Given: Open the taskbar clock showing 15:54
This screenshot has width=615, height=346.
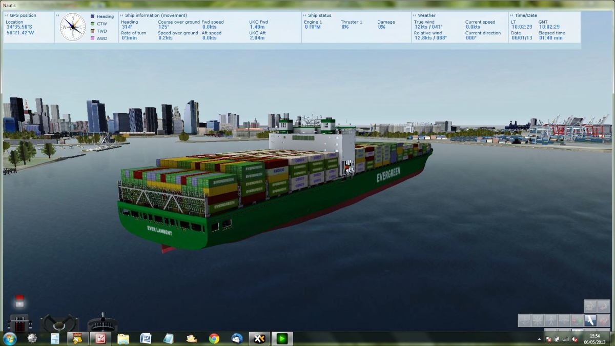Looking at the screenshot, I should click(x=594, y=338).
